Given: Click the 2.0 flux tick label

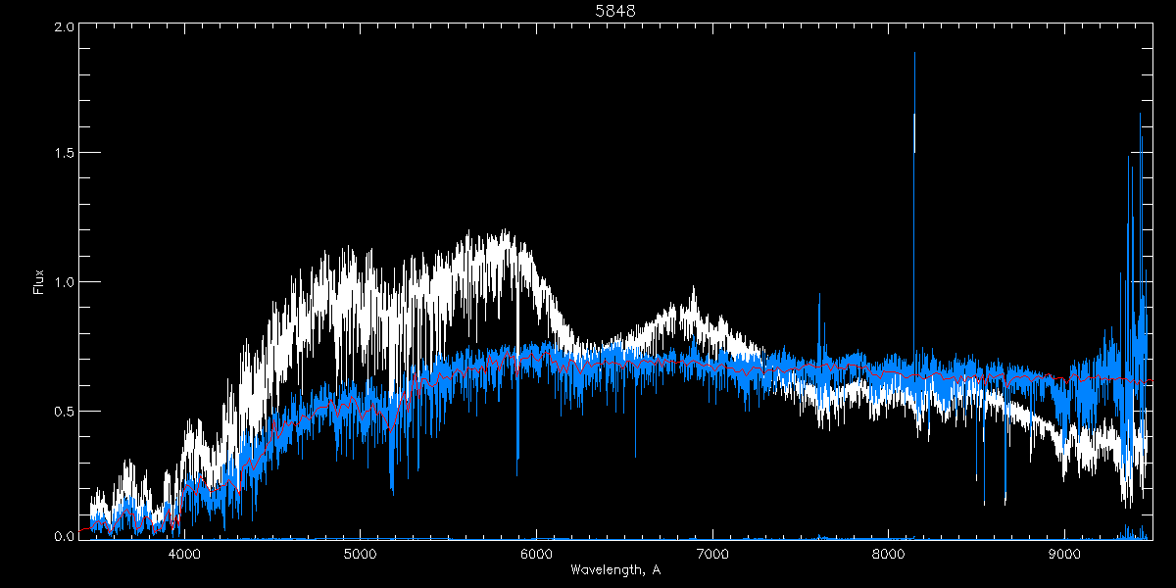Looking at the screenshot, I should [64, 27].
